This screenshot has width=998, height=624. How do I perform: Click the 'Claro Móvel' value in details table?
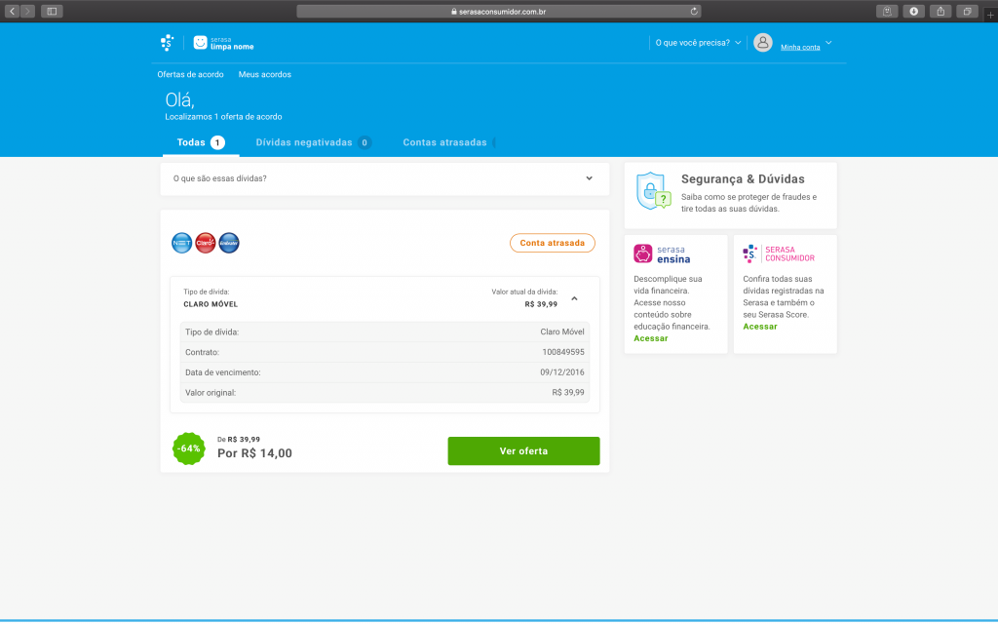[562, 331]
